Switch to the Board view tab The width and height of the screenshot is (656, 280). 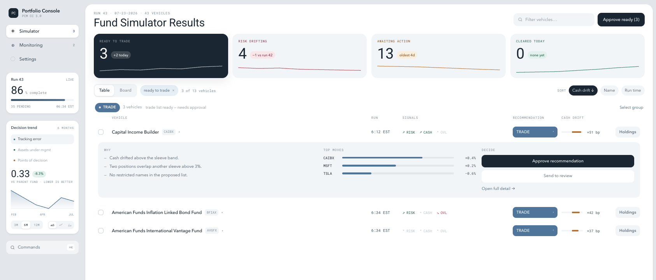(125, 90)
